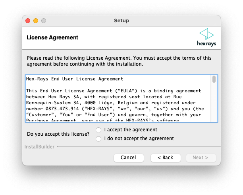This screenshot has width=243, height=195.
Task: Click the Hex-Rays diamond logo icon
Action: (x=206, y=34)
